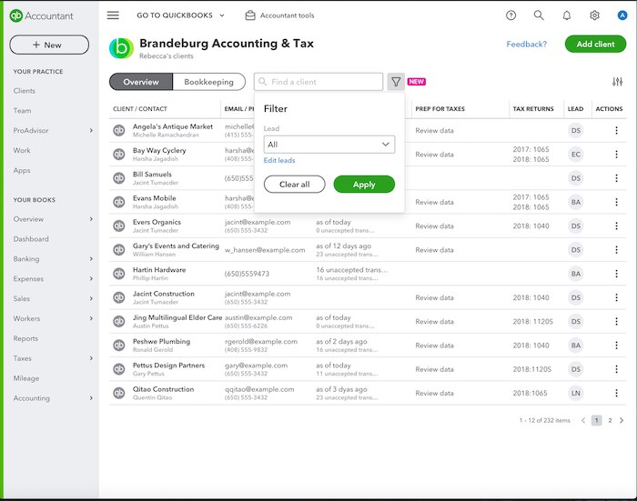This screenshot has width=637, height=501.
Task: Click the Feedback? link
Action: click(527, 45)
